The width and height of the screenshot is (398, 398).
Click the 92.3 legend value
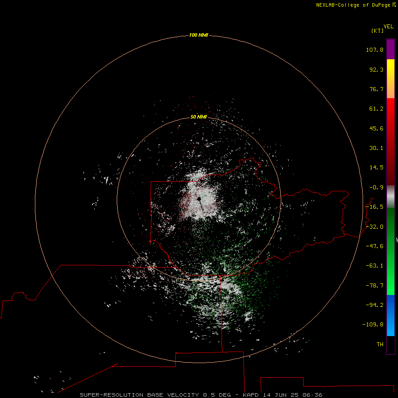pos(376,69)
